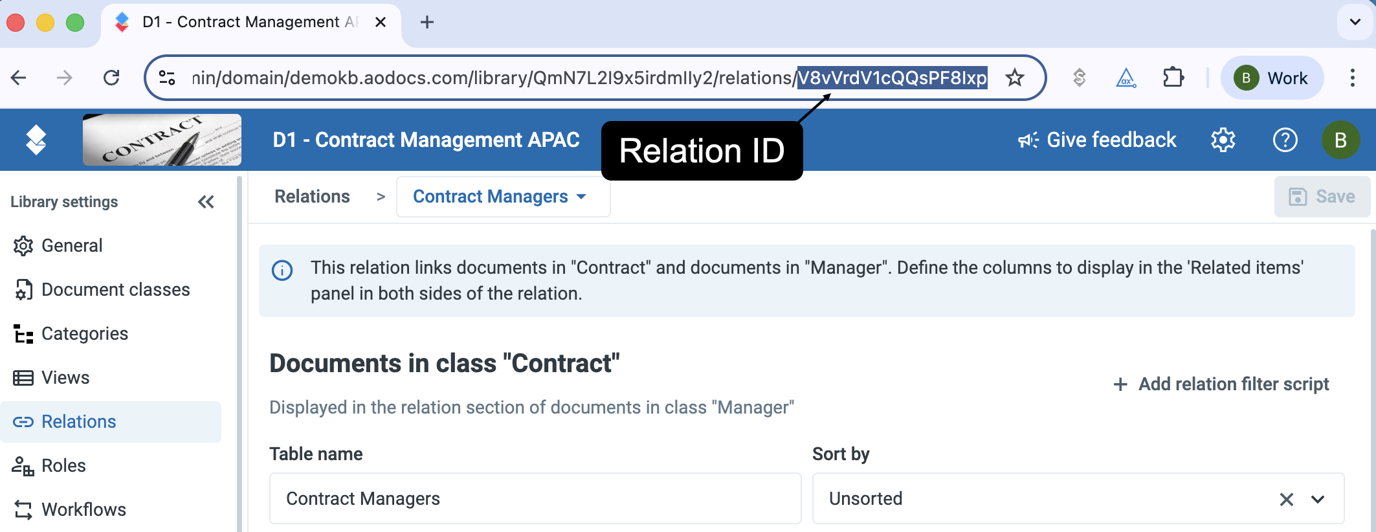Open the AODocs triangle extension icon

pos(1126,78)
